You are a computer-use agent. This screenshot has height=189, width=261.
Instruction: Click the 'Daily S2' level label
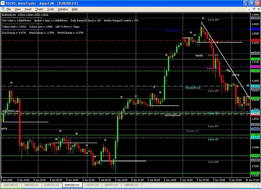coord(213,139)
